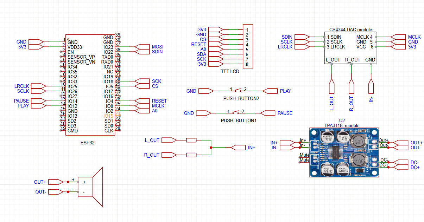Image resolution: width=424 pixels, height=222 pixels.
Task: Select the ESP32 component name label
Action: point(88,143)
